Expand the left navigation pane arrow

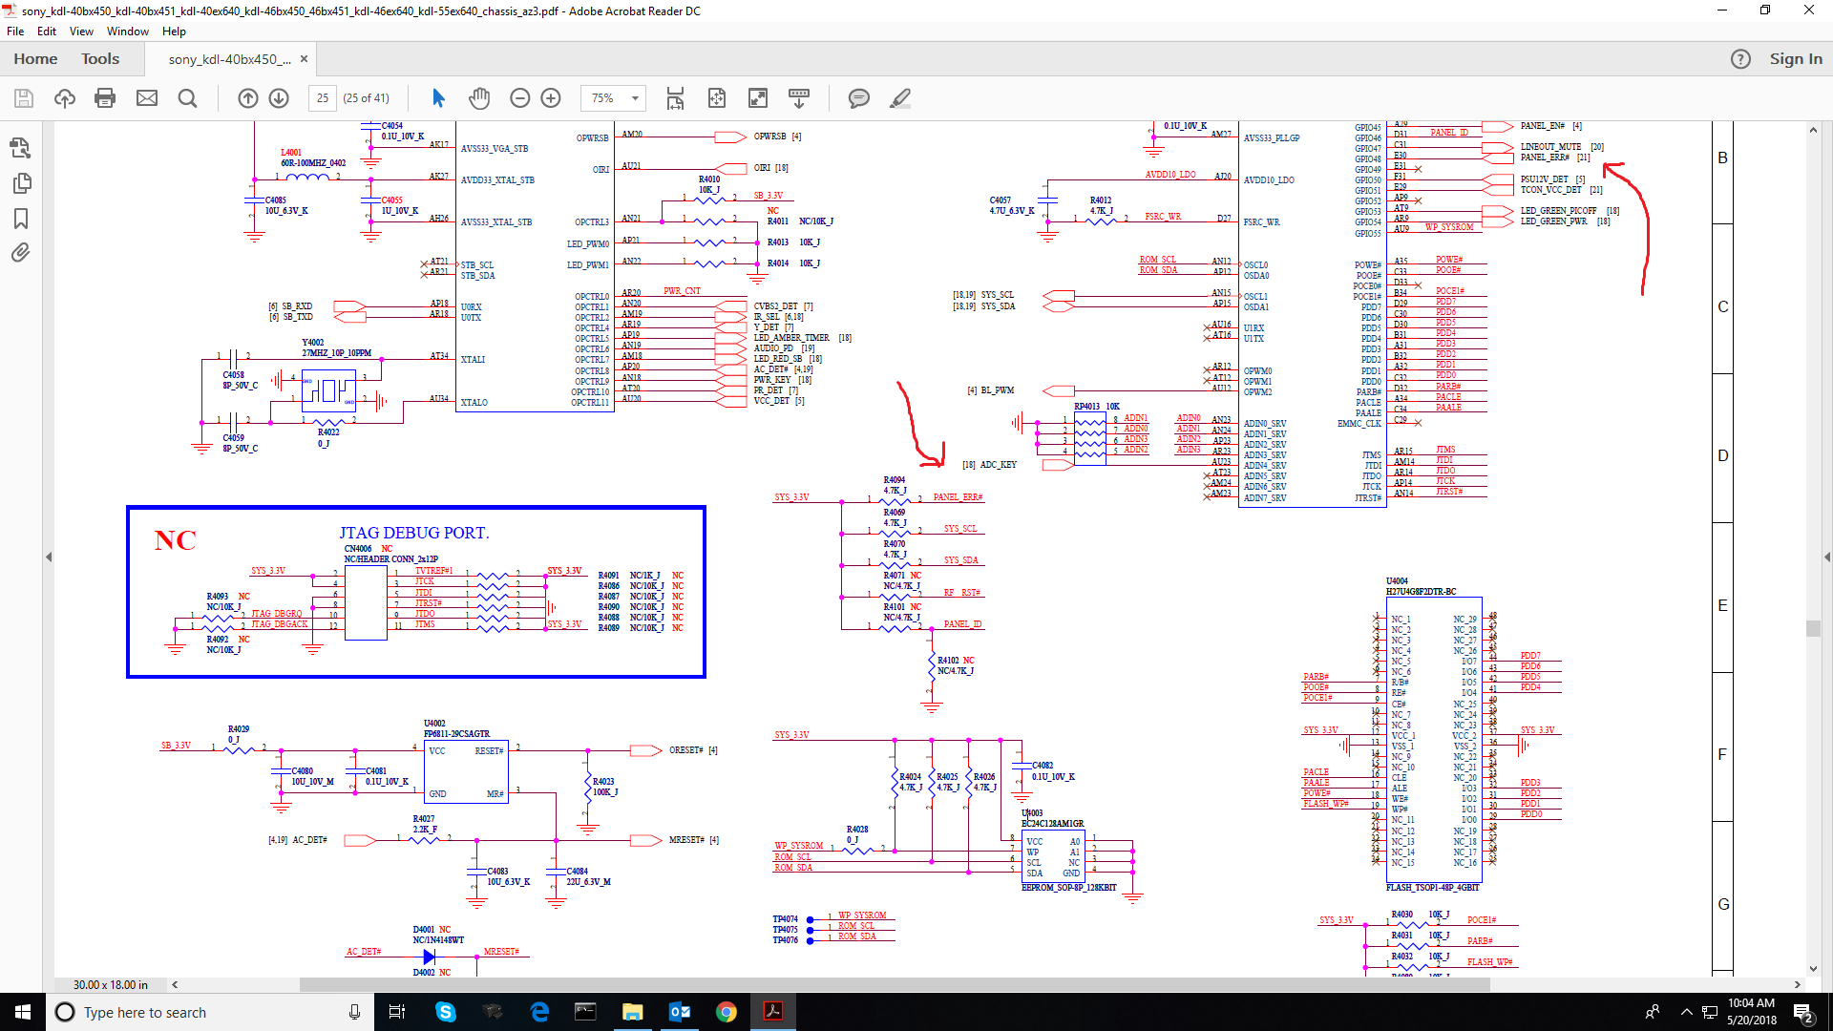click(x=49, y=557)
